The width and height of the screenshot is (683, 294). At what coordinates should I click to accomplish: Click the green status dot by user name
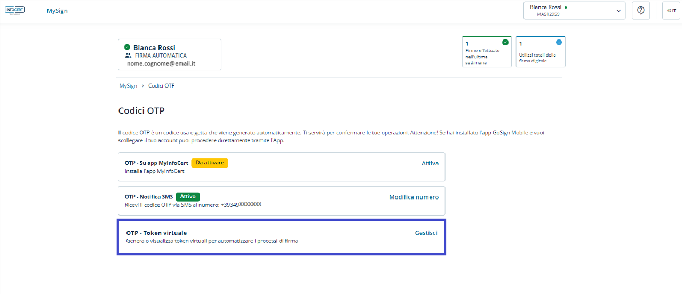[x=566, y=7]
